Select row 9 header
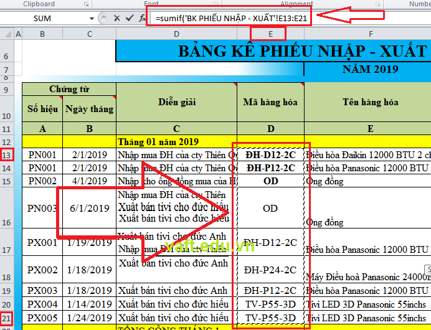This screenshot has height=330, width=431. [6, 90]
